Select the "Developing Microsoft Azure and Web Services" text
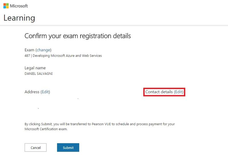Screen dimensions: 228x156 coord(67,56)
